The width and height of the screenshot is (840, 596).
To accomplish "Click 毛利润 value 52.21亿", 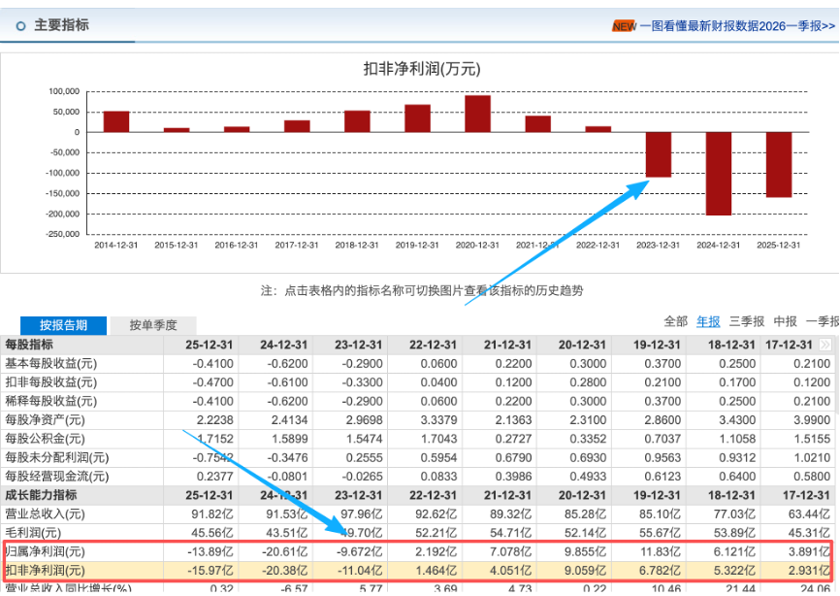I will click(436, 533).
